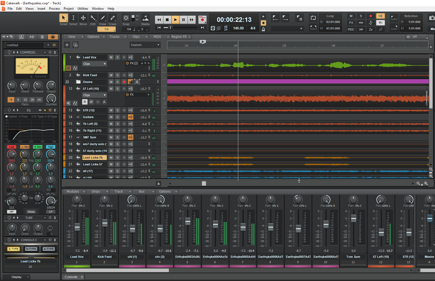This screenshot has height=281, width=435.
Task: Switch to the Console tab
Action: (x=71, y=277)
